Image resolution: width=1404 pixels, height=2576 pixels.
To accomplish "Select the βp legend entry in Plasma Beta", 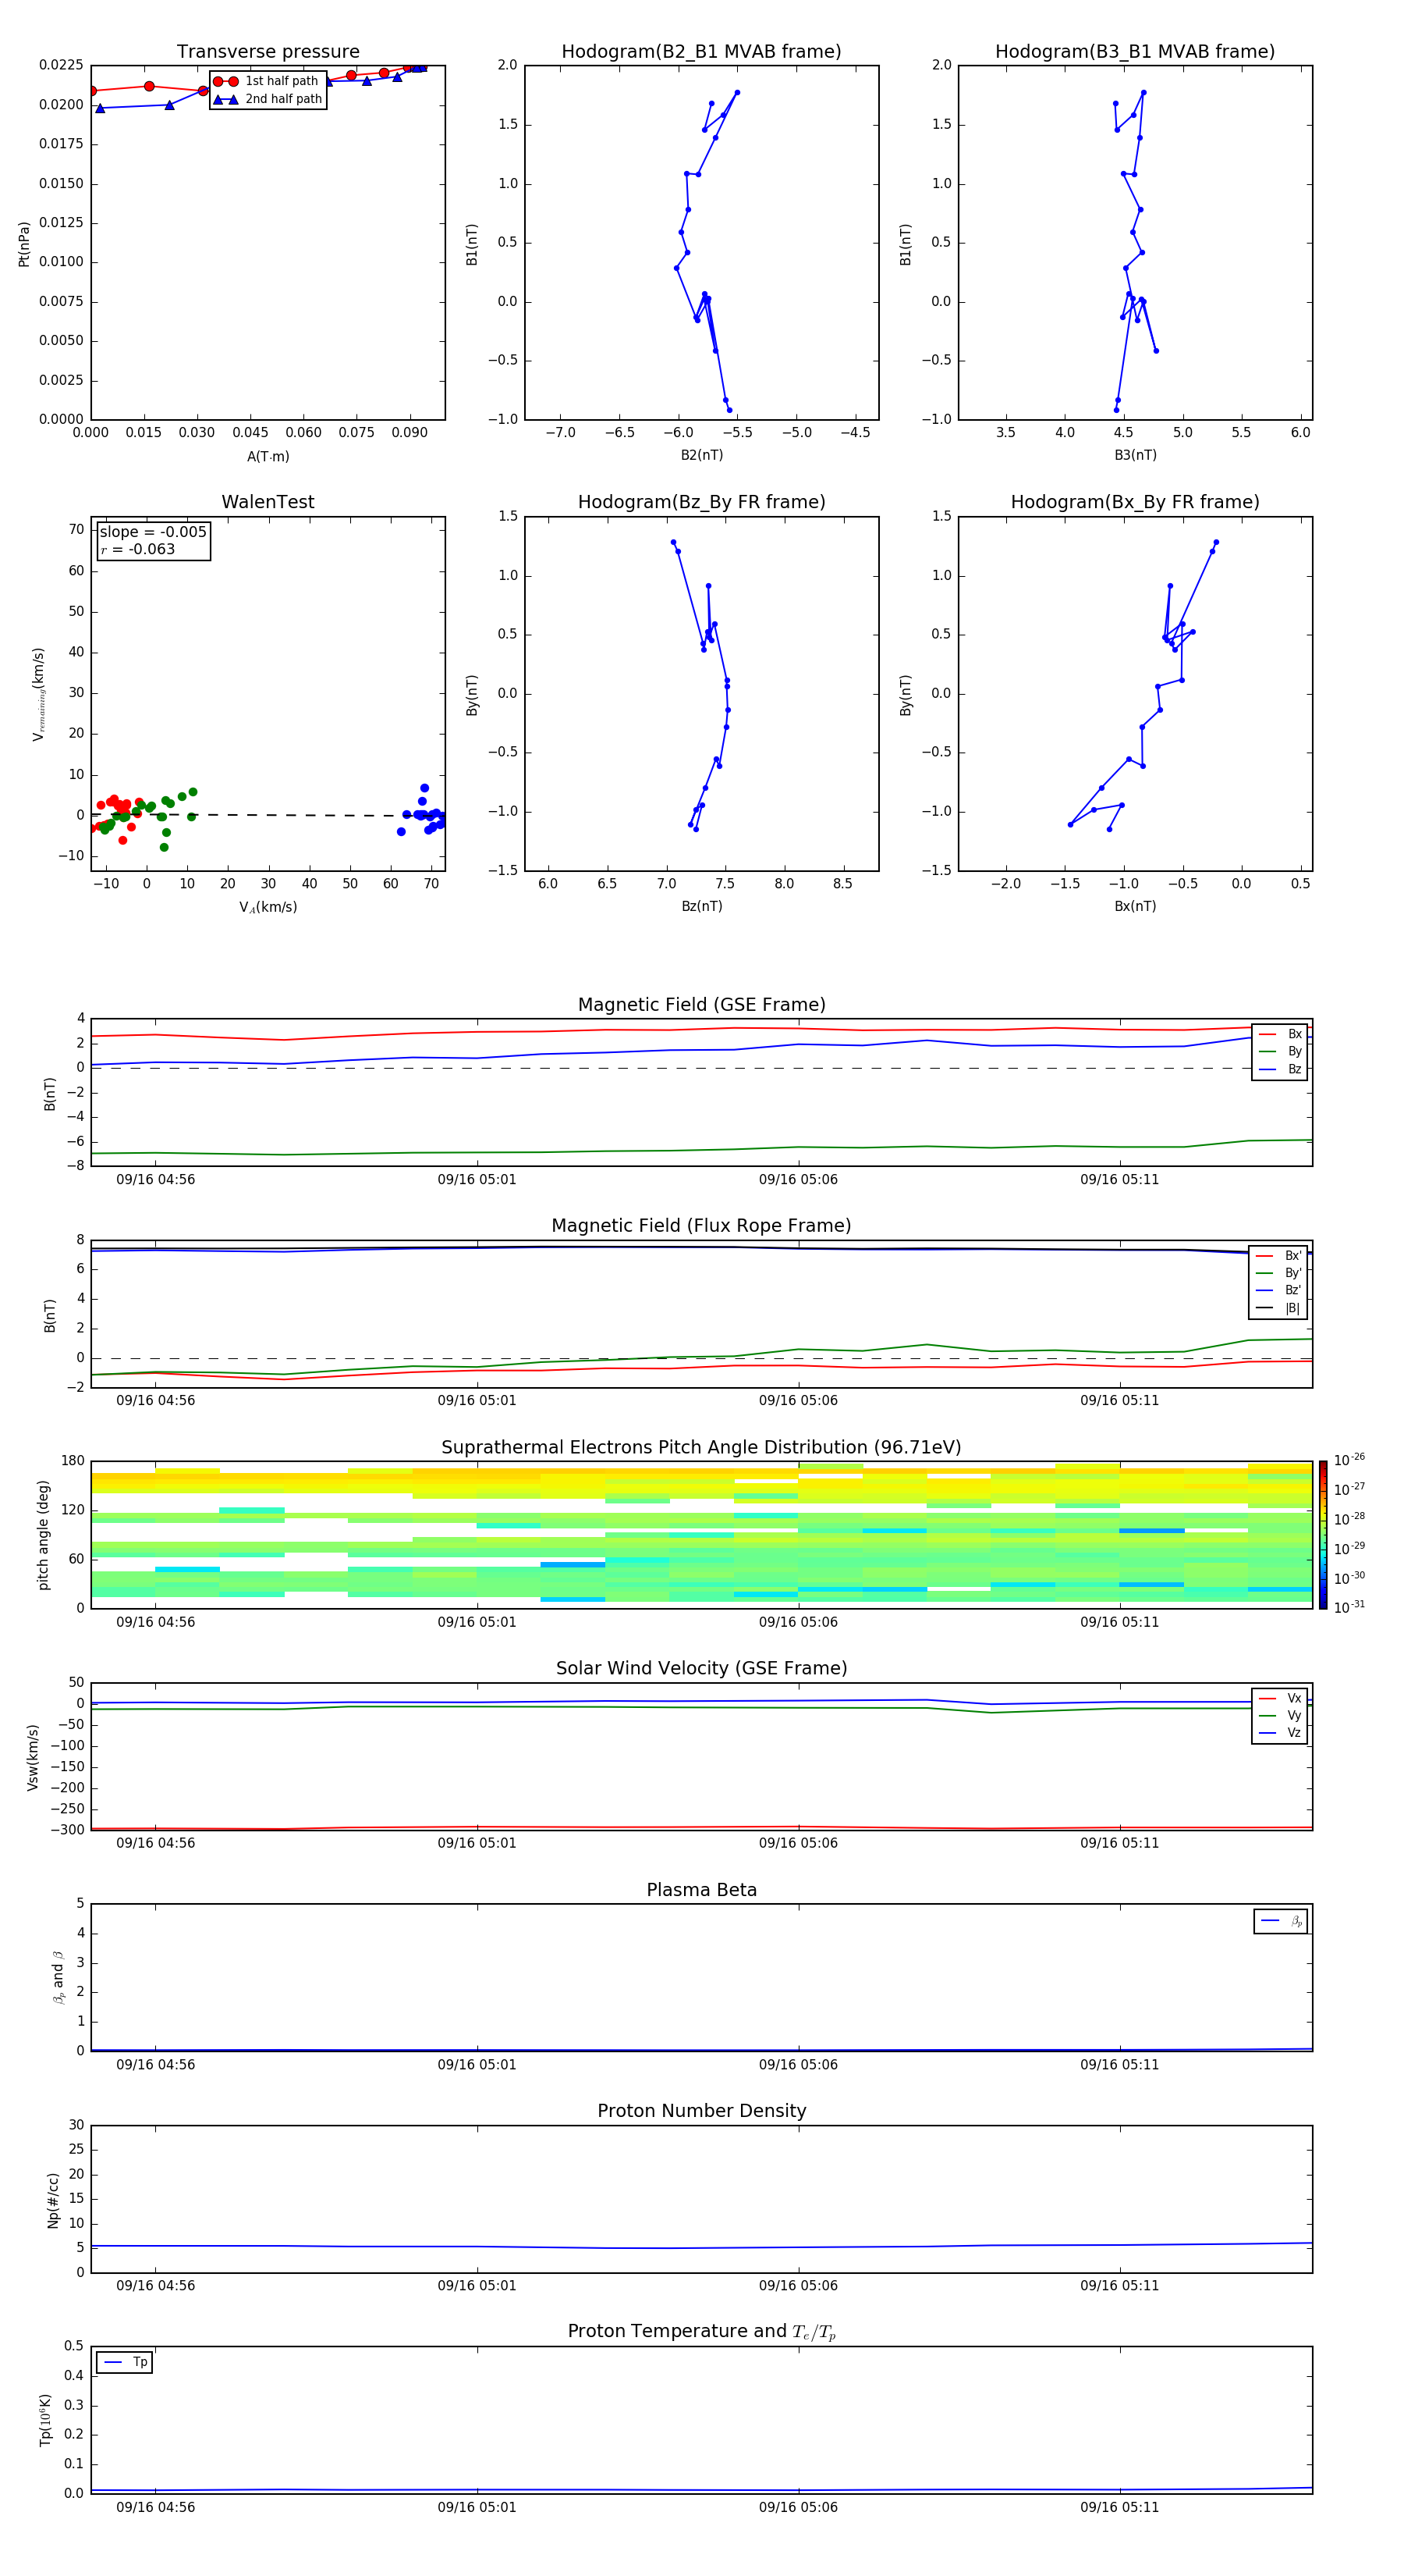I will pos(1281,1921).
